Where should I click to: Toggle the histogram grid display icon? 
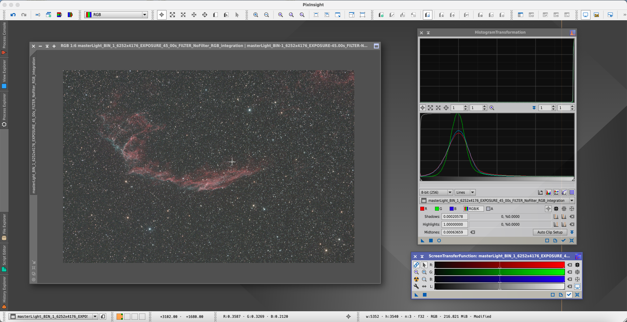point(572,192)
